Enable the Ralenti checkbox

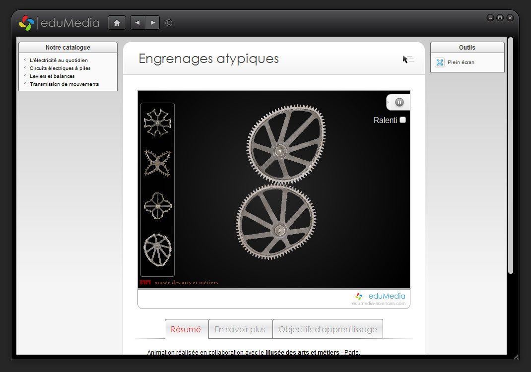point(402,120)
